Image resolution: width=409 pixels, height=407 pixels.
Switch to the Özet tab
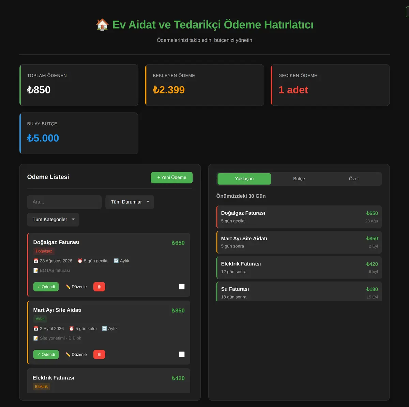[x=354, y=179]
